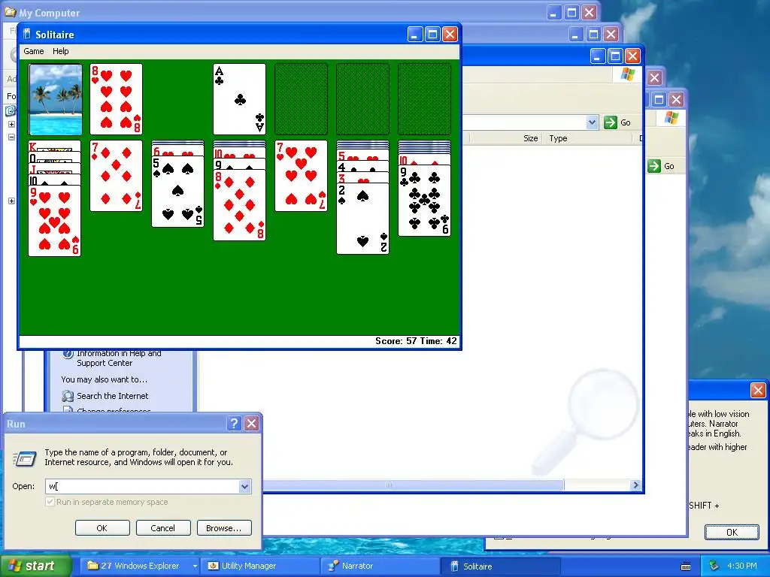
Task: Click the third empty foundation slot
Action: point(363,99)
